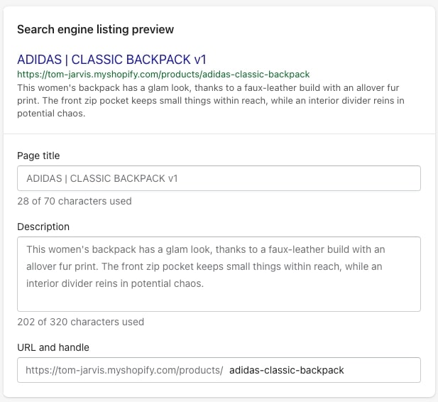This screenshot has width=438, height=402.
Task: Click the blue ADIDAS preview title link
Action: [x=111, y=59]
